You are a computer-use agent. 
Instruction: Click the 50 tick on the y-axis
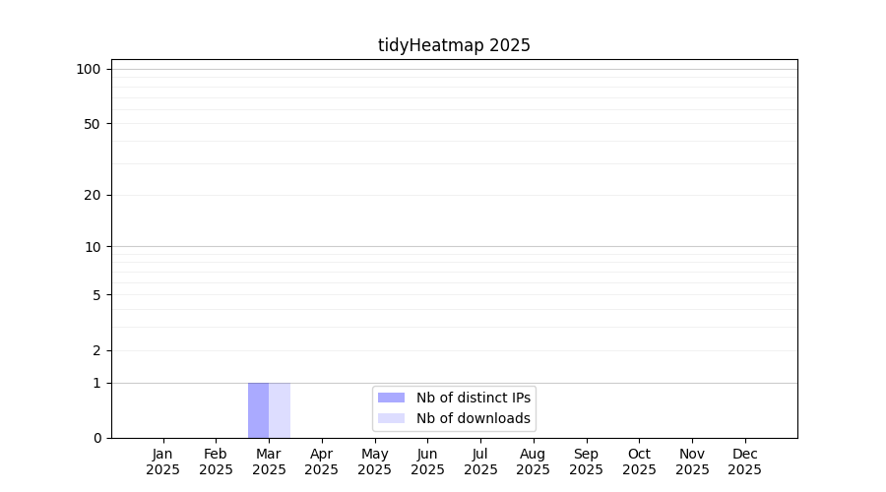(92, 124)
